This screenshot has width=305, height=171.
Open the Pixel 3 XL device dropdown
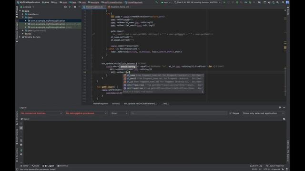pyautogui.click(x=197, y=2)
